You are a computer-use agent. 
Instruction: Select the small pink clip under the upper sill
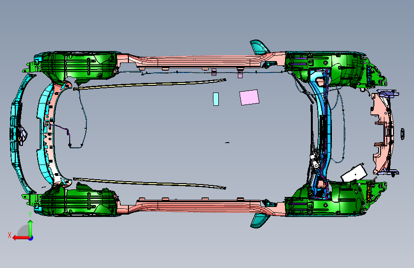point(240,74)
